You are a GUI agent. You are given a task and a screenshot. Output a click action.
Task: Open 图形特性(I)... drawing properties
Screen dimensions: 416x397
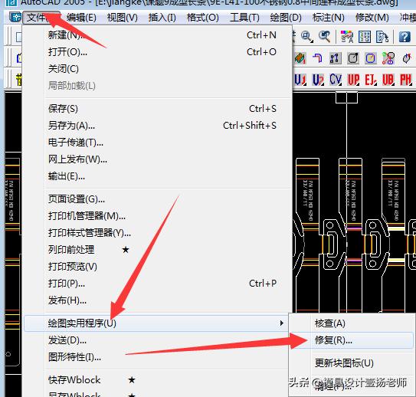click(156, 357)
